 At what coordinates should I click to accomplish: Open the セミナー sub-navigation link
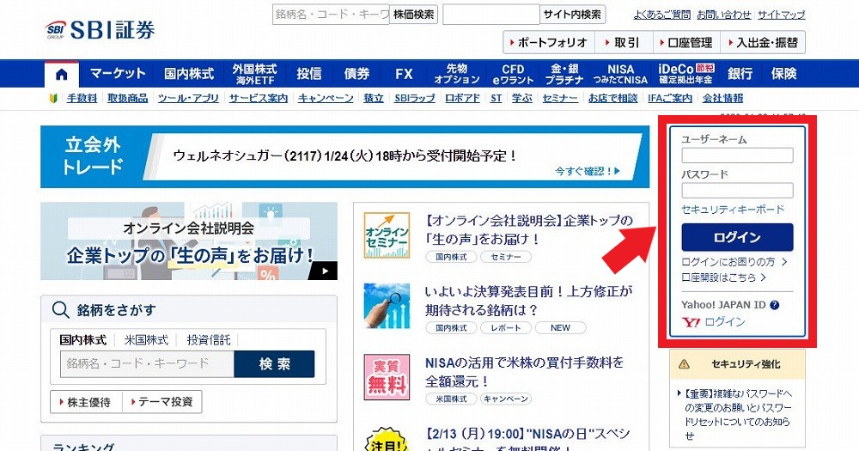pyautogui.click(x=560, y=98)
